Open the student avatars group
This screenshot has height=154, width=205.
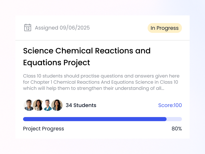(43, 105)
